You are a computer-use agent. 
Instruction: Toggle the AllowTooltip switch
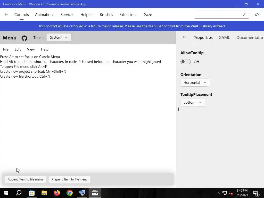point(186,62)
